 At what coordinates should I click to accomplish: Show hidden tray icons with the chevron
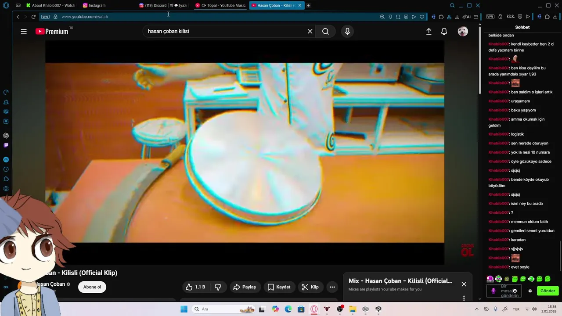[x=477, y=309]
